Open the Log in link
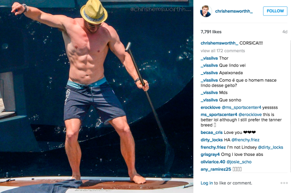 [x=207, y=183]
